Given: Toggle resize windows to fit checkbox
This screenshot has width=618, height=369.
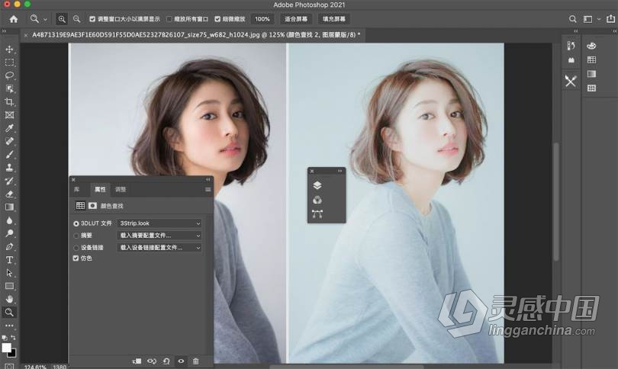Looking at the screenshot, I should click(92, 19).
